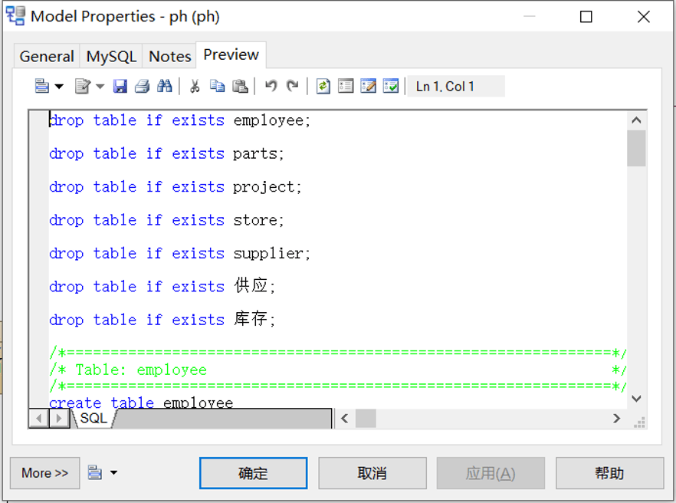Switch to the General tab
Screen dimensions: 676x503
point(47,57)
